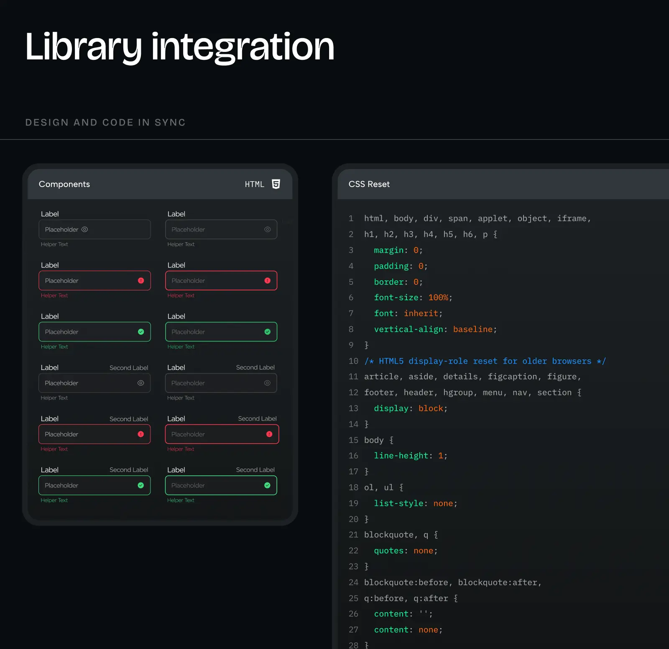The width and height of the screenshot is (669, 649).
Task: Click code line 'quotes: none;'
Action: [x=406, y=551]
